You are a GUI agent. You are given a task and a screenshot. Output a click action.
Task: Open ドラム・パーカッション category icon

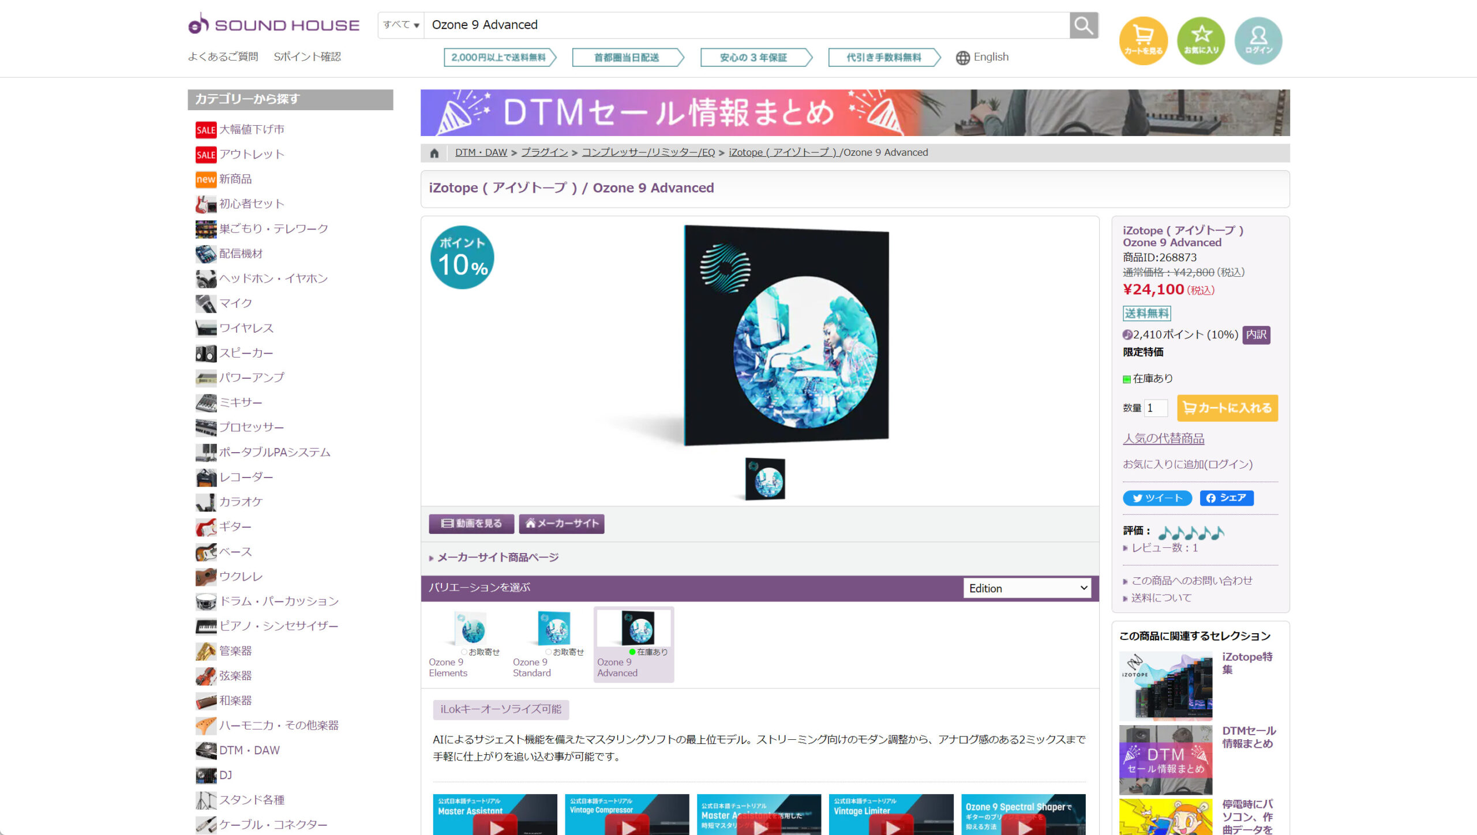pyautogui.click(x=206, y=601)
